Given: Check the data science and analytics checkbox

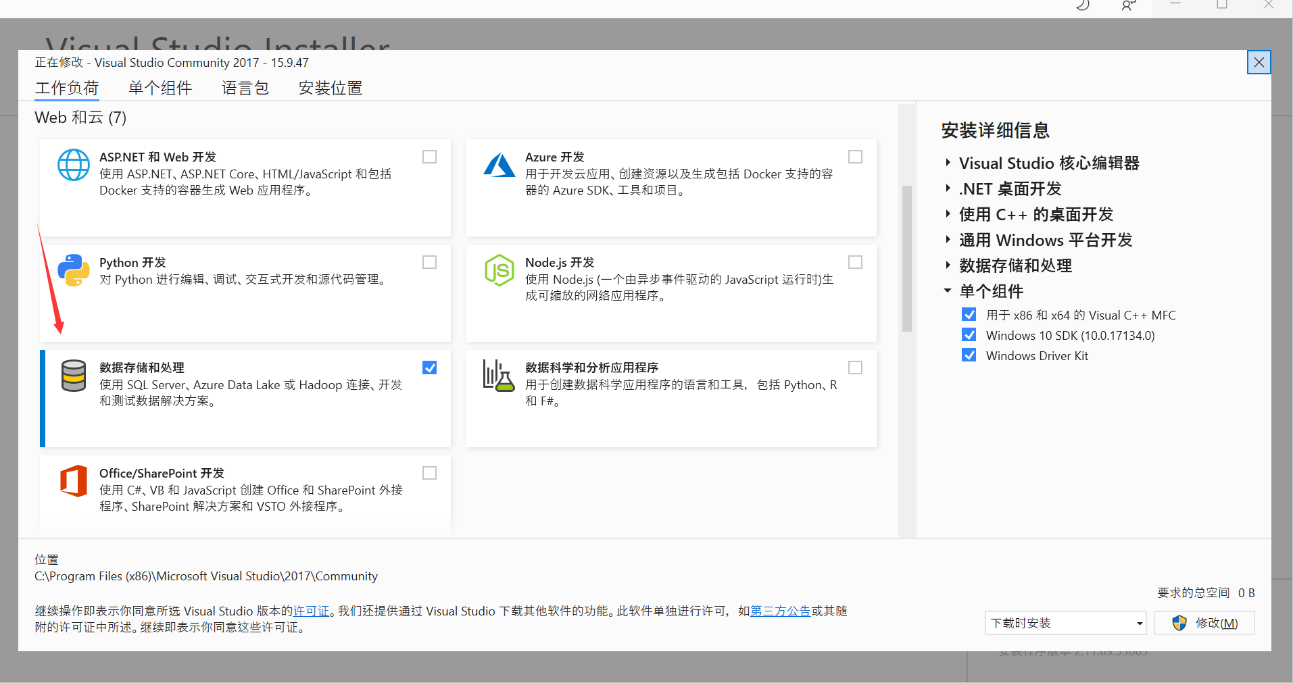Looking at the screenshot, I should [855, 368].
